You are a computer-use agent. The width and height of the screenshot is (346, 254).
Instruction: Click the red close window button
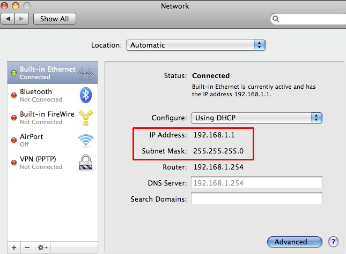[x=4, y=6]
